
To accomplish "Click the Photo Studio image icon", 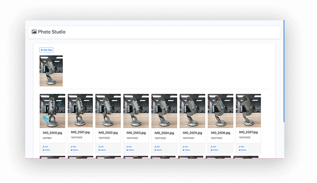I will [34, 32].
